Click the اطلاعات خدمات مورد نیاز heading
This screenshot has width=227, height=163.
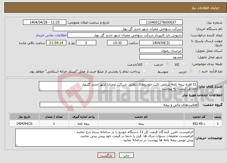pyautogui.click(x=202, y=95)
